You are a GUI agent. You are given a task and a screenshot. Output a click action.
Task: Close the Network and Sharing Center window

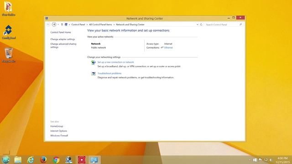(240, 17)
